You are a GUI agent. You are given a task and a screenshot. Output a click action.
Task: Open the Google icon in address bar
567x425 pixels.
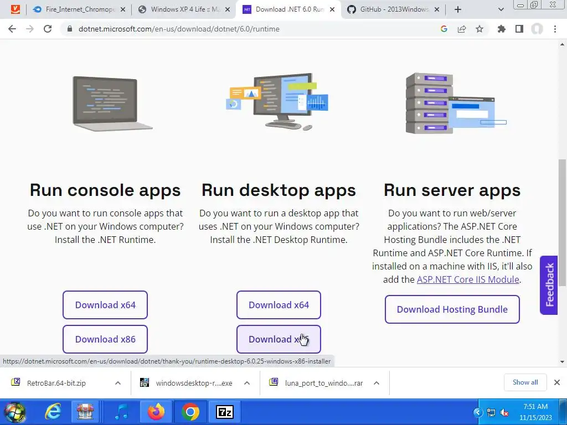444,29
